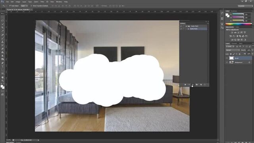
Task: Select the Horizontal Type tool
Action: click(x=2, y=67)
